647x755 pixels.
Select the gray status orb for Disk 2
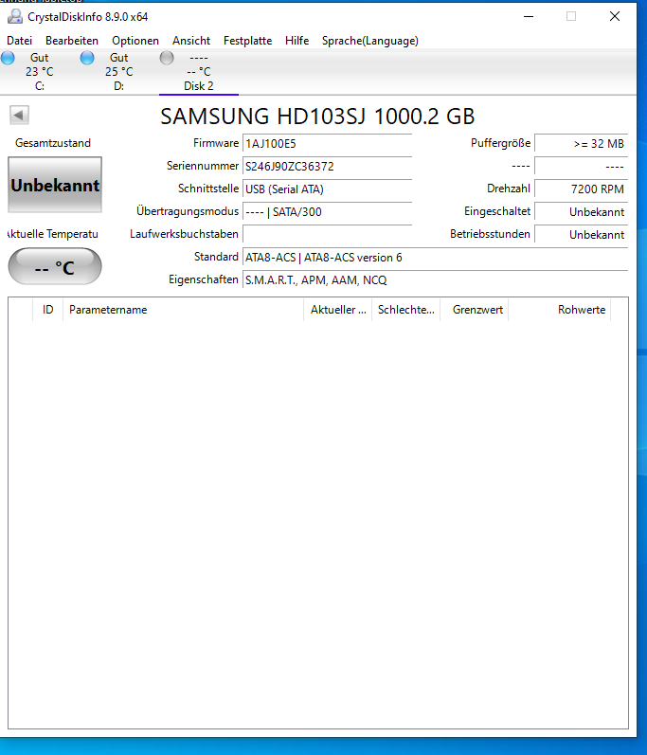point(167,58)
